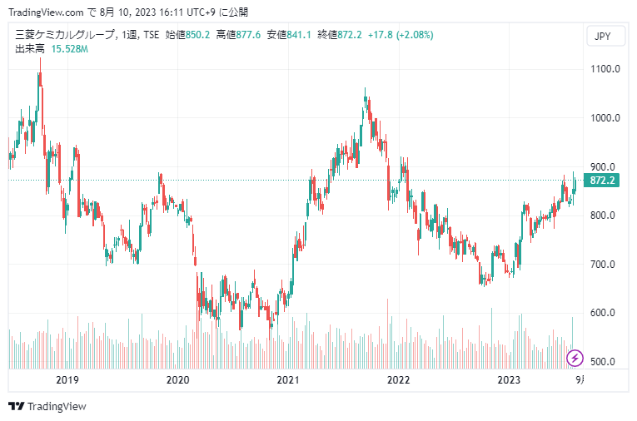Click the 2021 label on time axis

(288, 380)
